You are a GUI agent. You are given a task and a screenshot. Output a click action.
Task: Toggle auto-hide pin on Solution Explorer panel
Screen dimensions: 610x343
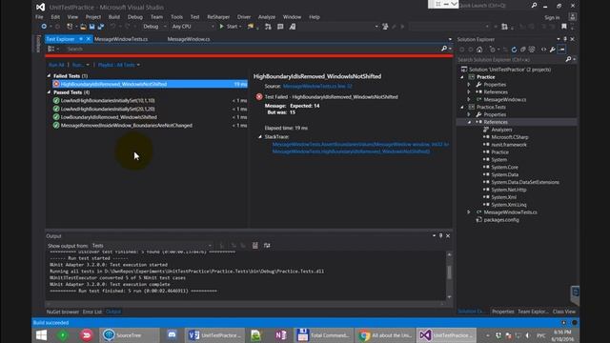point(565,39)
